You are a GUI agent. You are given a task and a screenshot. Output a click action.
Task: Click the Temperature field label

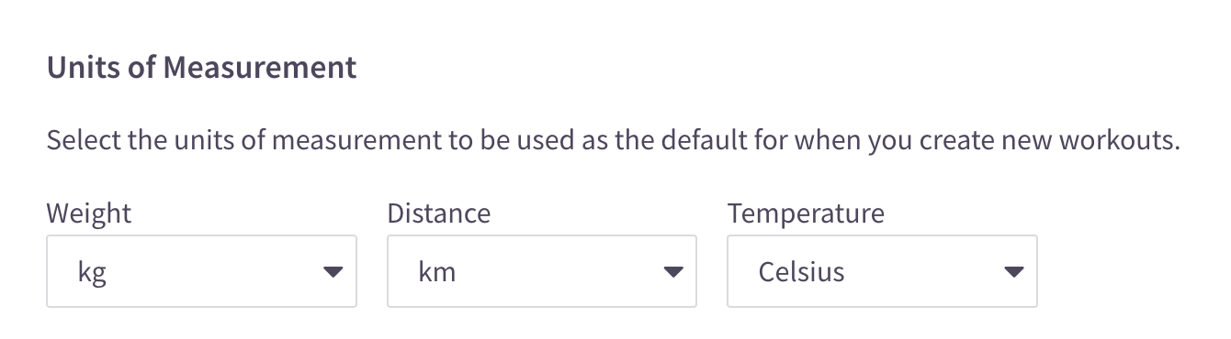pos(806,213)
